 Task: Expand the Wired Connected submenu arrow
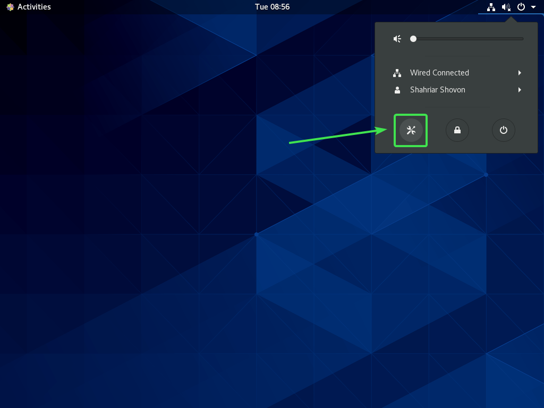pyautogui.click(x=520, y=73)
